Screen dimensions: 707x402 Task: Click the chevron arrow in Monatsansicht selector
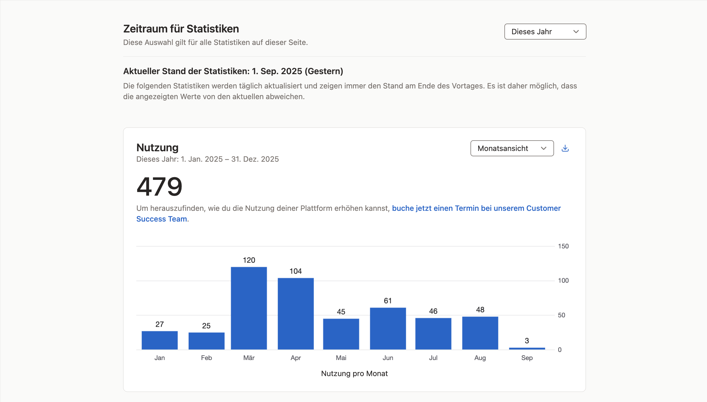click(543, 148)
